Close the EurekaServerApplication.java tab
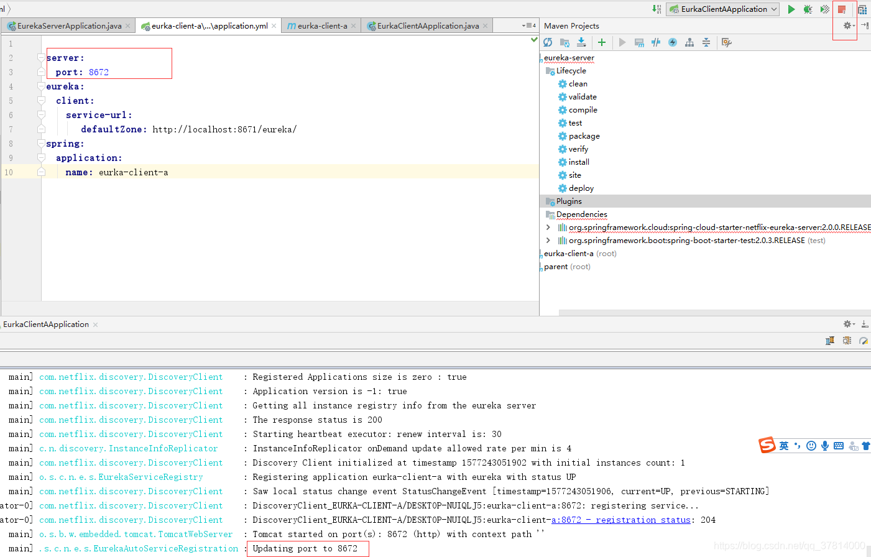 click(128, 25)
